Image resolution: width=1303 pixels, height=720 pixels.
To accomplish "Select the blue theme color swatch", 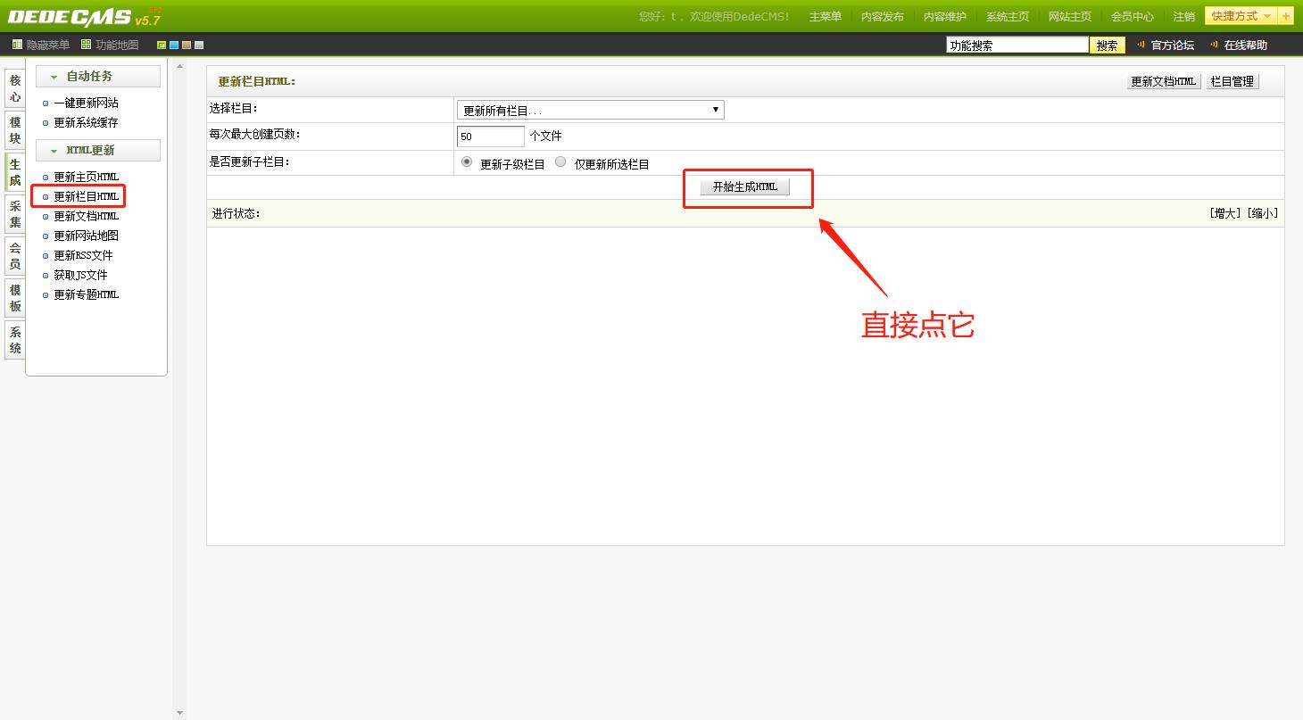I will coord(174,45).
